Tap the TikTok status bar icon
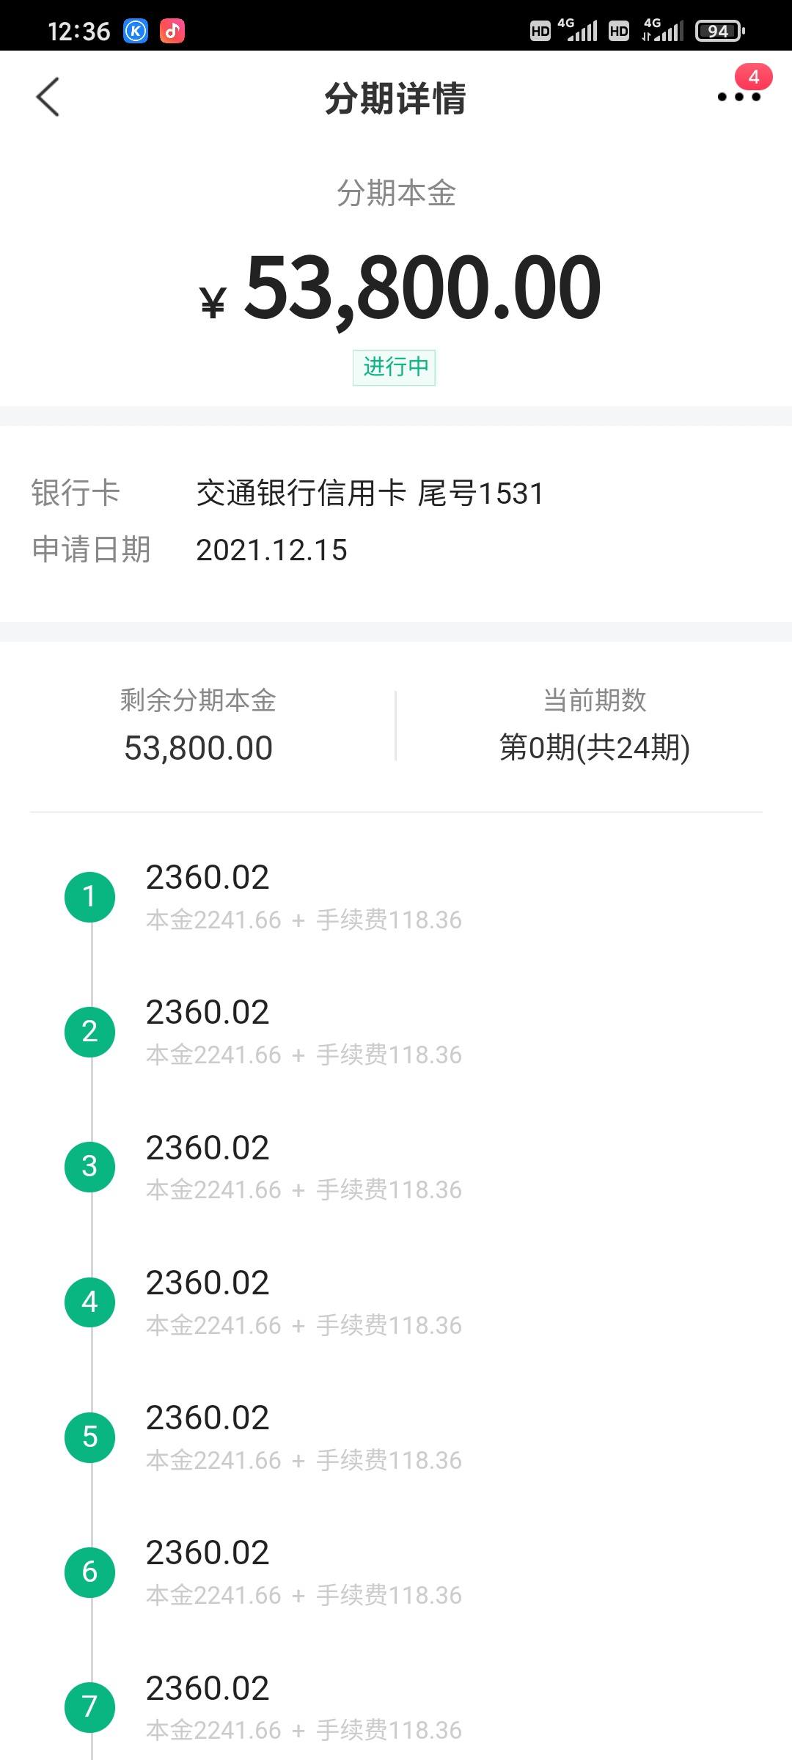792x1760 pixels. (172, 31)
